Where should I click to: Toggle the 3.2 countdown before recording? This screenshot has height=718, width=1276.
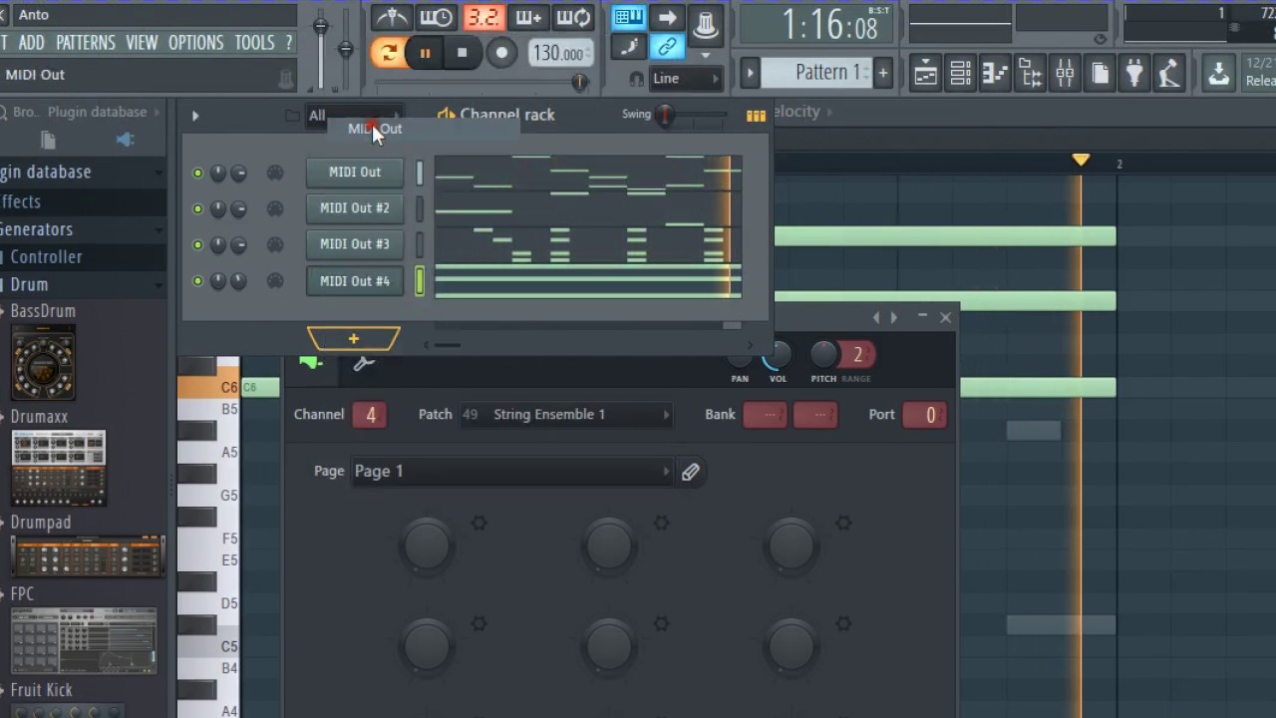coord(483,17)
